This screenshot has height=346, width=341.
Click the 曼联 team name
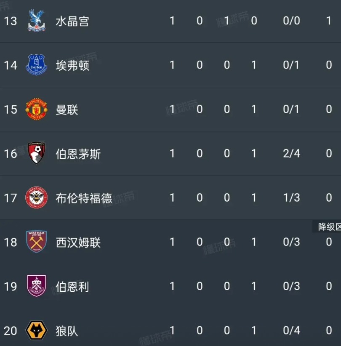(x=67, y=110)
